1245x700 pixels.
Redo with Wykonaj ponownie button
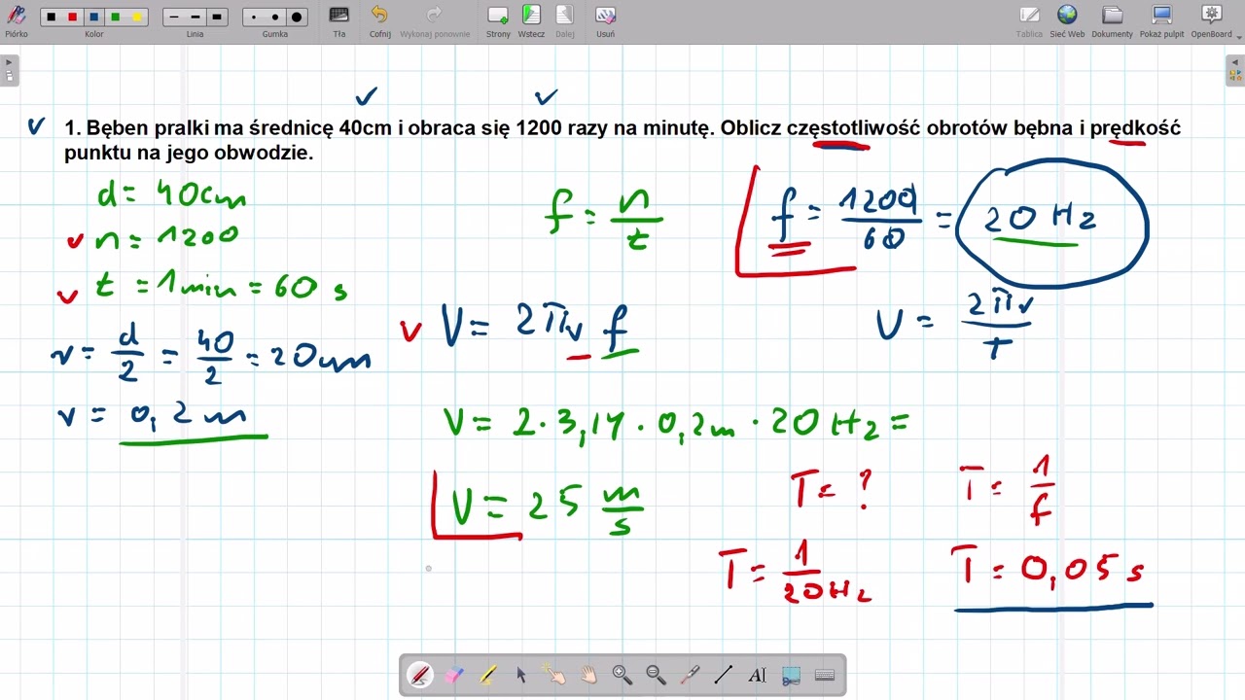[x=435, y=19]
